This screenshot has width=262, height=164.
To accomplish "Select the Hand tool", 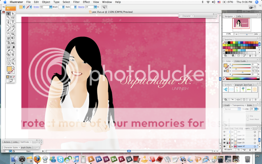I will (x=8, y=63).
